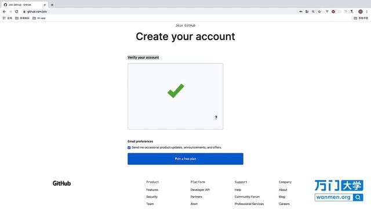This screenshot has width=371, height=209.
Task: Reload the page with the refresh icon
Action: coord(17,12)
